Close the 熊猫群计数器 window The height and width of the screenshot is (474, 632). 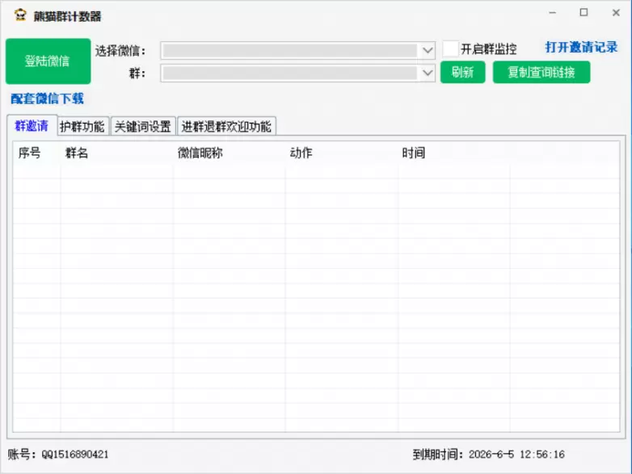tap(613, 14)
